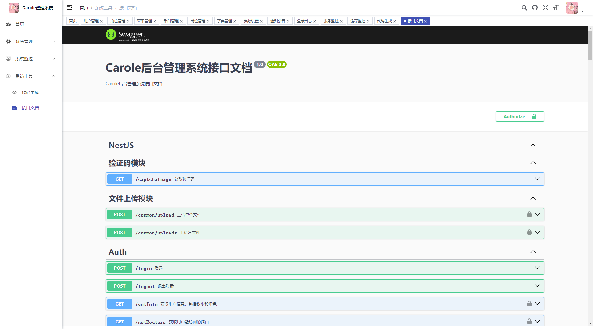Open 接口文档 in the sidebar
Screen dimensions: 593x329
(x=31, y=108)
